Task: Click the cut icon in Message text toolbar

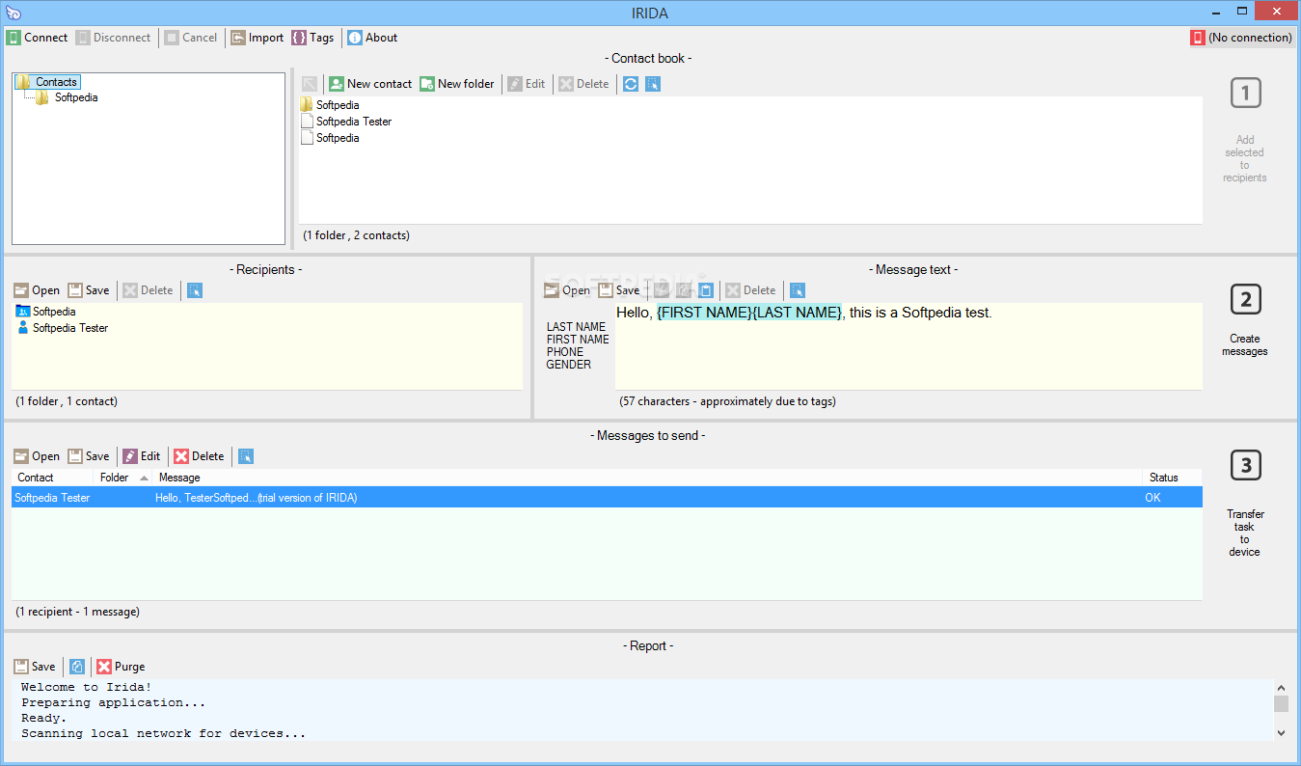Action: 663,290
